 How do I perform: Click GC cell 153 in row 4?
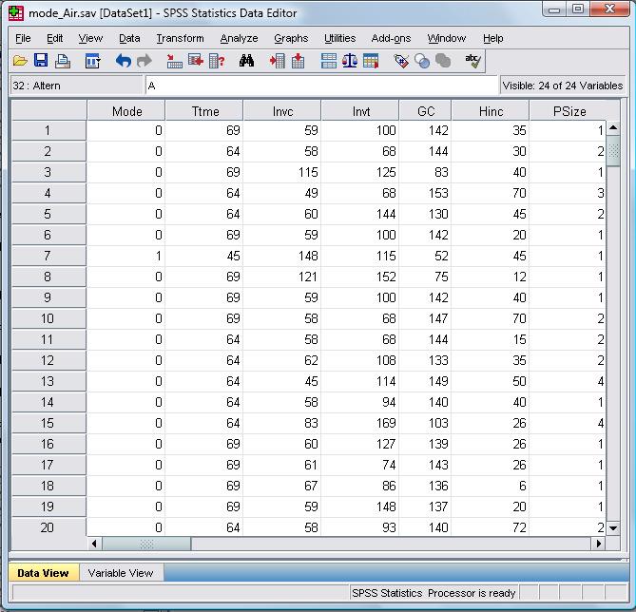pyautogui.click(x=425, y=193)
